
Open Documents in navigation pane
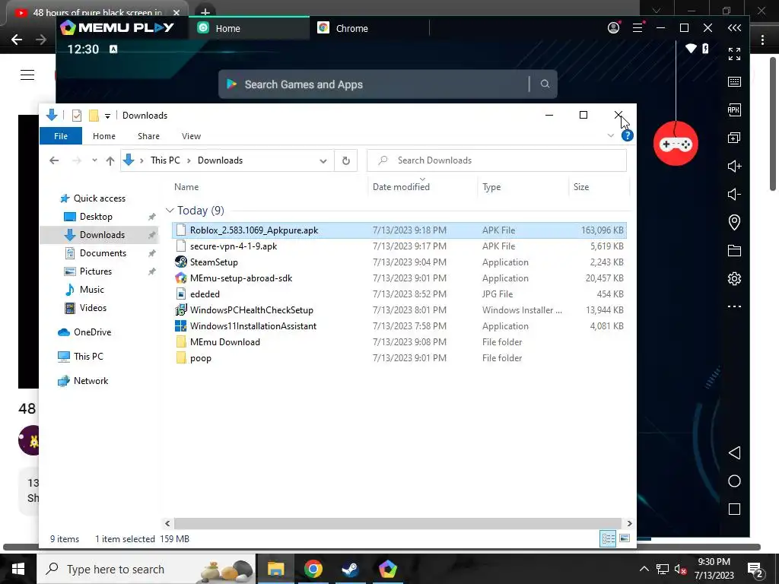103,253
